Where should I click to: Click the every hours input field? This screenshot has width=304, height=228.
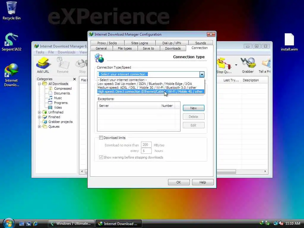click(x=146, y=151)
